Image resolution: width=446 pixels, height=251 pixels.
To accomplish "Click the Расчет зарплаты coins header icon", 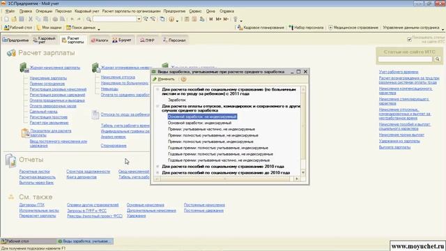I will 11,53.
